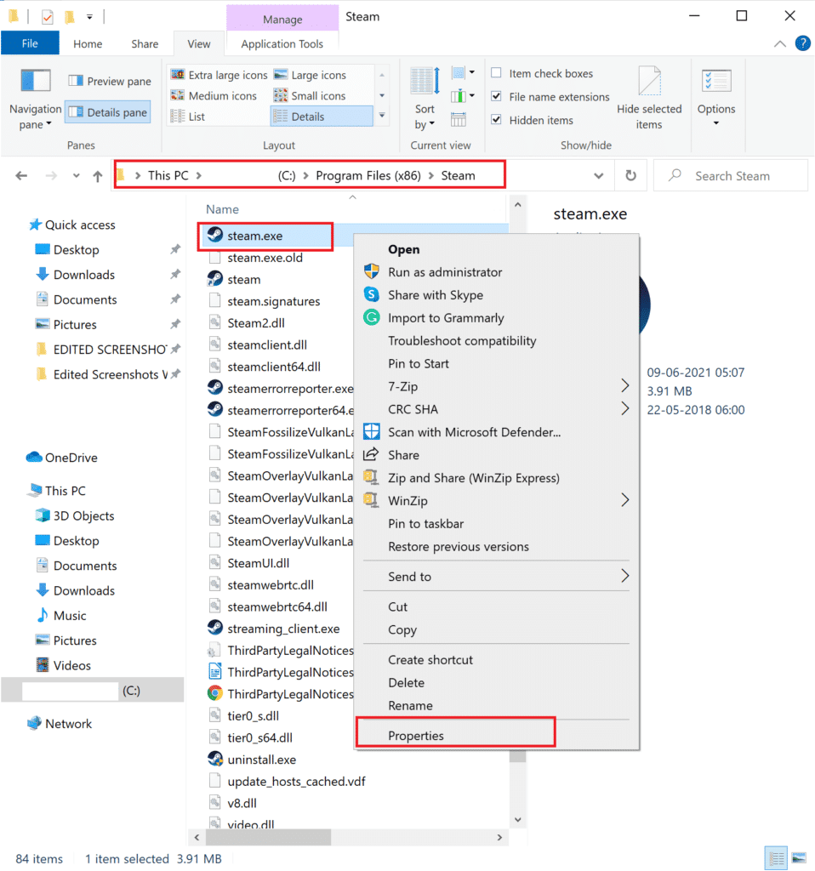This screenshot has height=871, width=815.
Task: Open Properties from the context menu
Action: coord(417,735)
